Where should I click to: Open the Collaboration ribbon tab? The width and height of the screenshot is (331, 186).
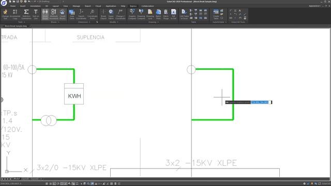click(148, 6)
